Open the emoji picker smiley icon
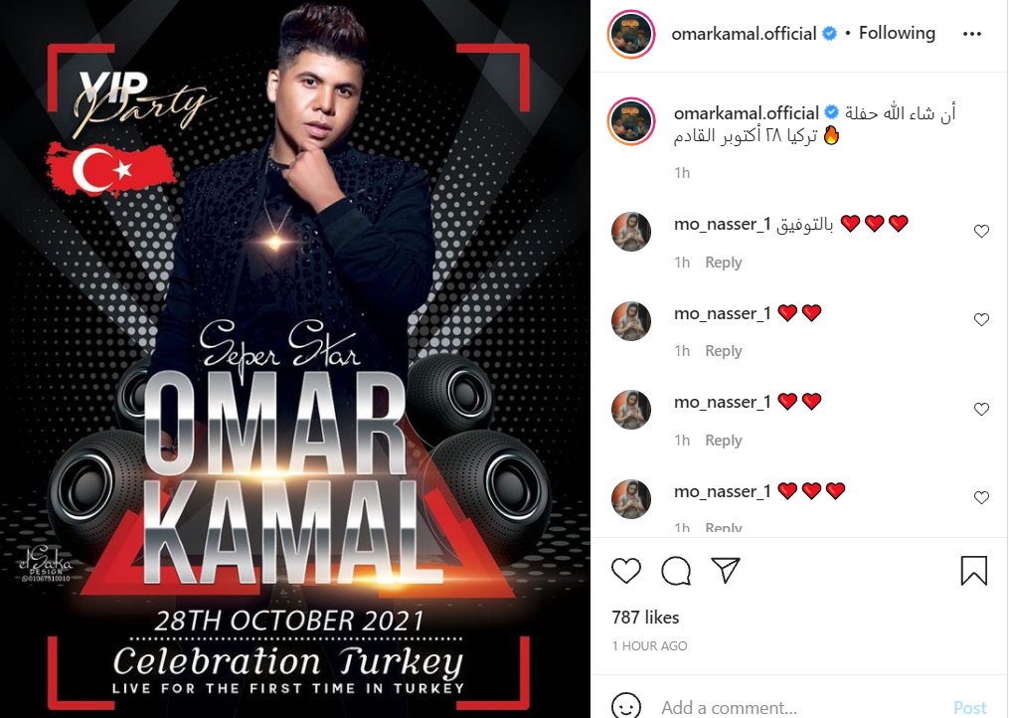Screen dimensions: 1009x718 (x=626, y=706)
